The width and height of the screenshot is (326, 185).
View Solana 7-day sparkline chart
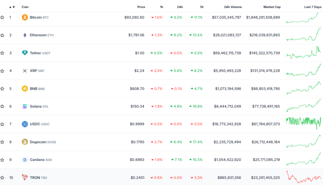point(303,106)
